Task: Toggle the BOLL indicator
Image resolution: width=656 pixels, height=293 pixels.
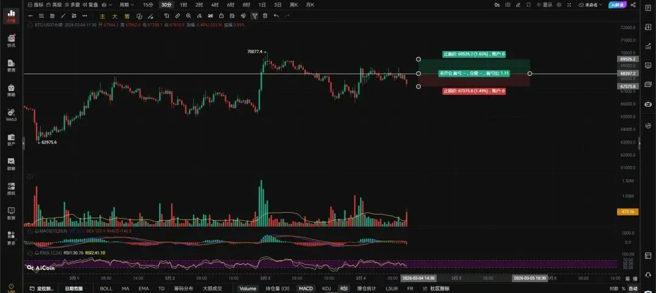Action: [106, 288]
